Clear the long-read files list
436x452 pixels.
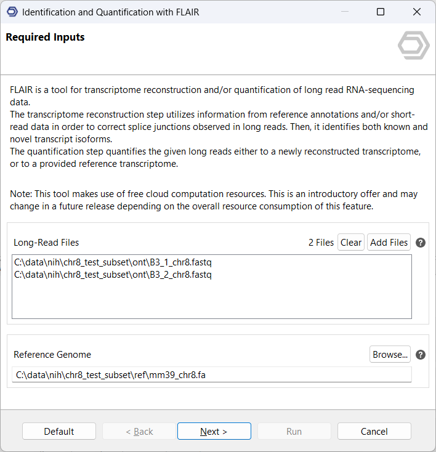tap(351, 242)
